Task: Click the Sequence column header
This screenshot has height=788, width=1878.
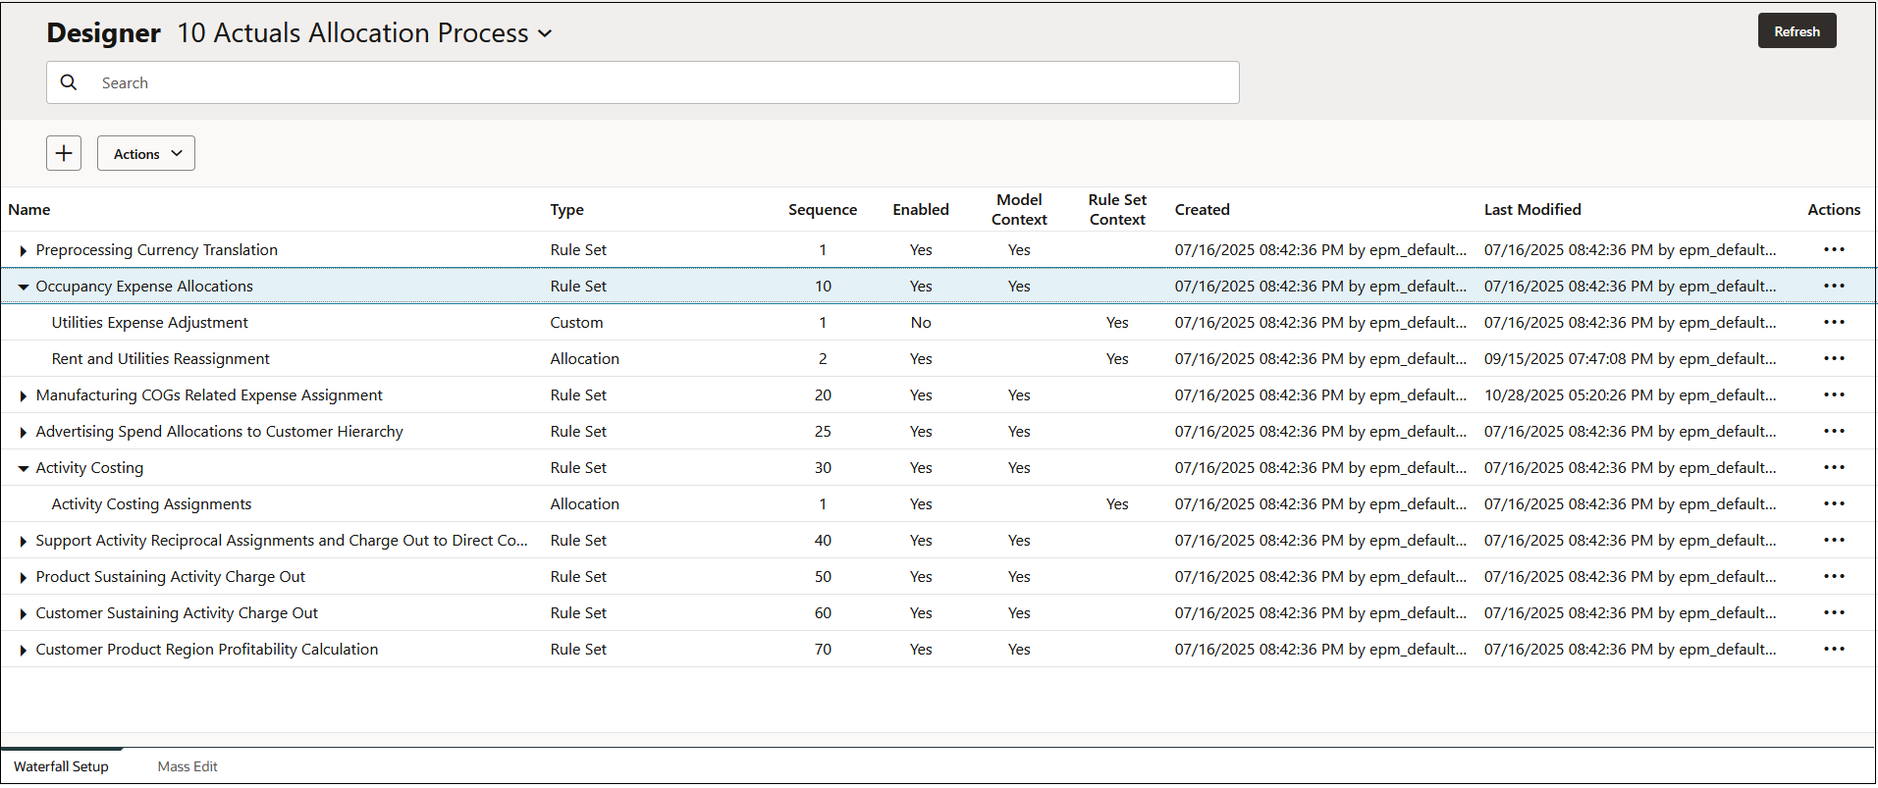Action: coord(823,209)
